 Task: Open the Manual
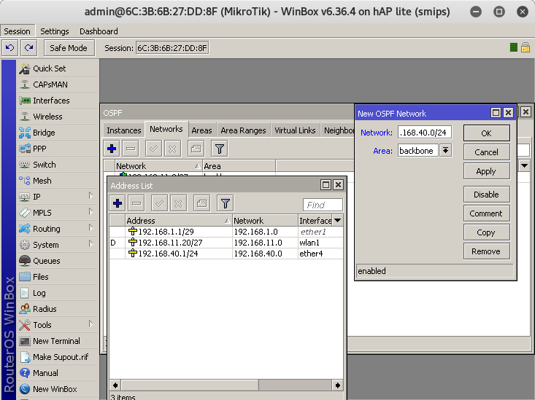[x=58, y=373]
